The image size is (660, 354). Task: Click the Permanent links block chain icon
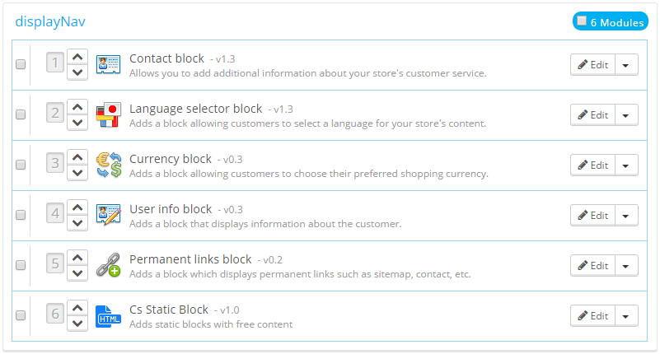109,265
